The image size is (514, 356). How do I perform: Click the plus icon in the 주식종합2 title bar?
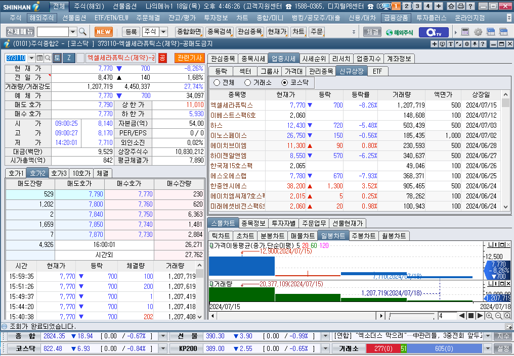coord(435,44)
